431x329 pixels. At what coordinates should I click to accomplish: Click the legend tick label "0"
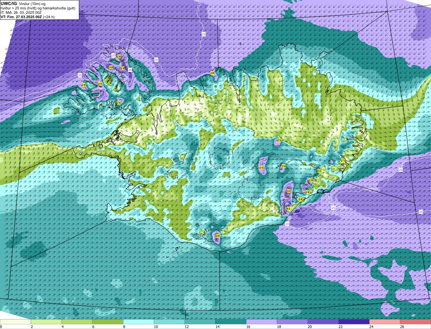coord(1,327)
